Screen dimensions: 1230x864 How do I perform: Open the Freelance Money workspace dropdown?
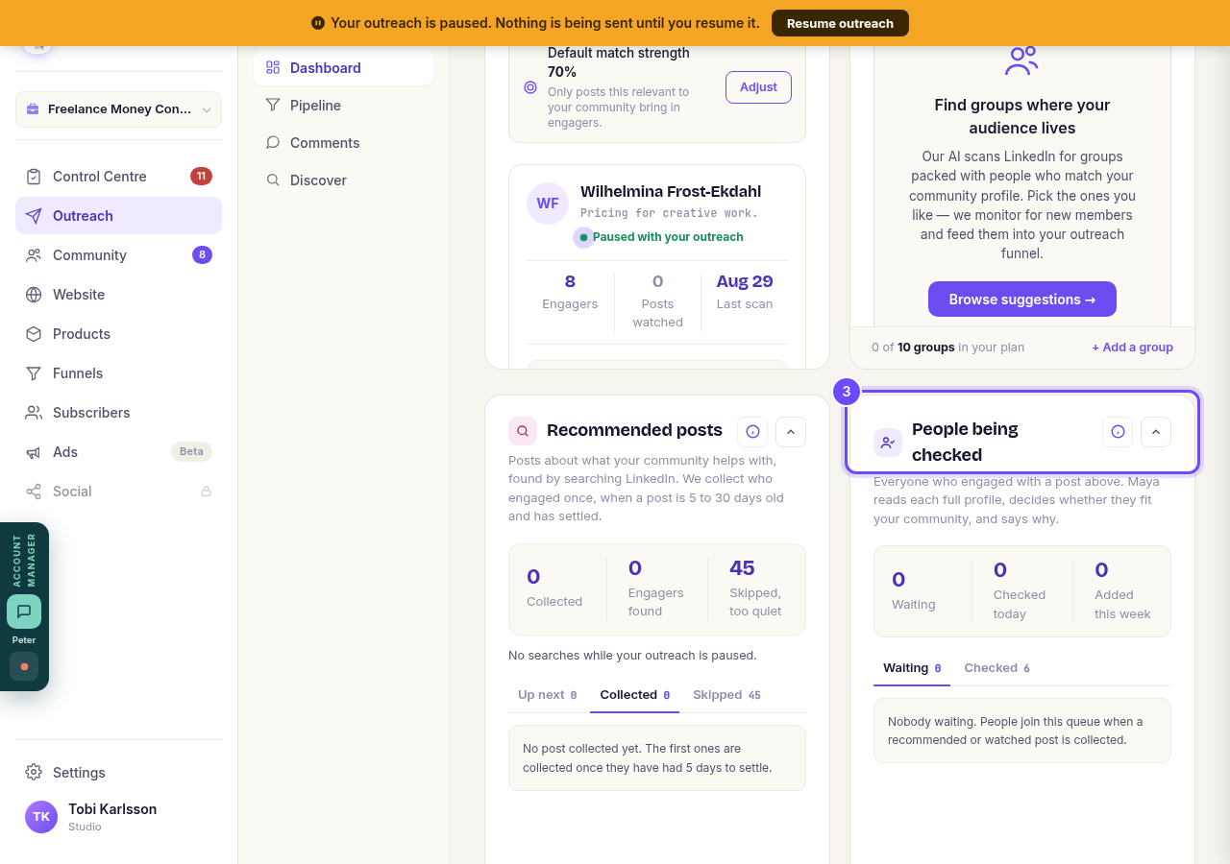(x=118, y=109)
